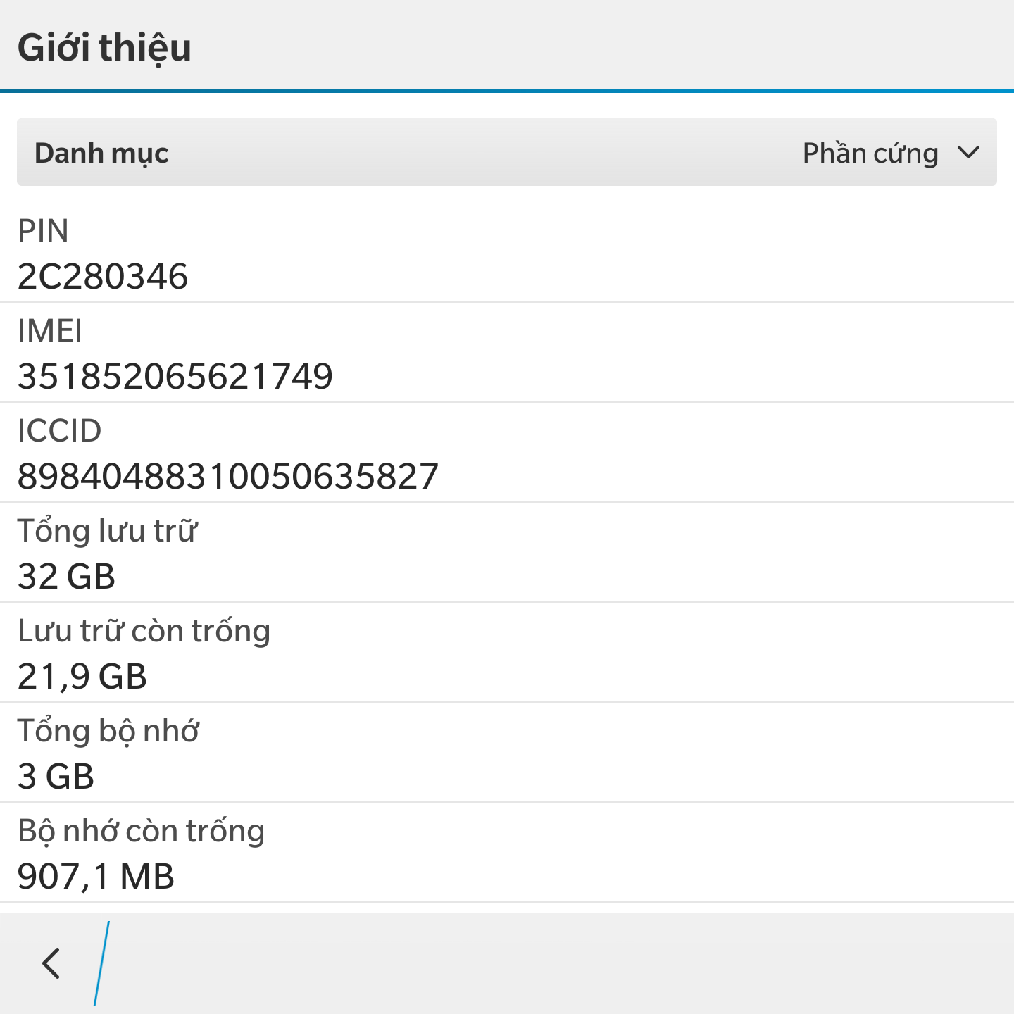Select the 3 GB total memory value
The height and width of the screenshot is (1014, 1014).
point(56,776)
